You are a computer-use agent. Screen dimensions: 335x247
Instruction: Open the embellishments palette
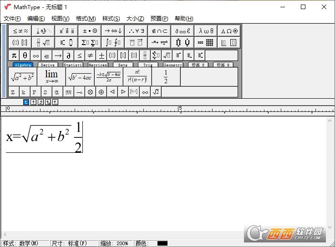point(67,31)
